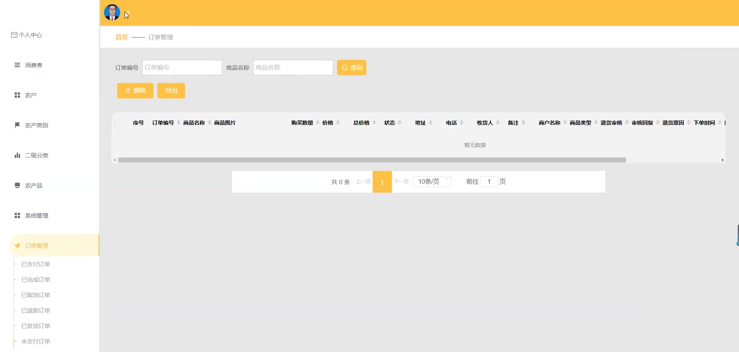This screenshot has height=352, width=739.
Task: Go to the 首页 breadcrumb link
Action: click(121, 37)
